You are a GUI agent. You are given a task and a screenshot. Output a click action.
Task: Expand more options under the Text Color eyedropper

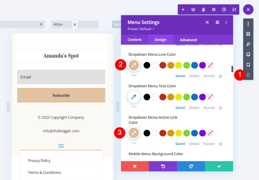pyautogui.click(x=134, y=108)
